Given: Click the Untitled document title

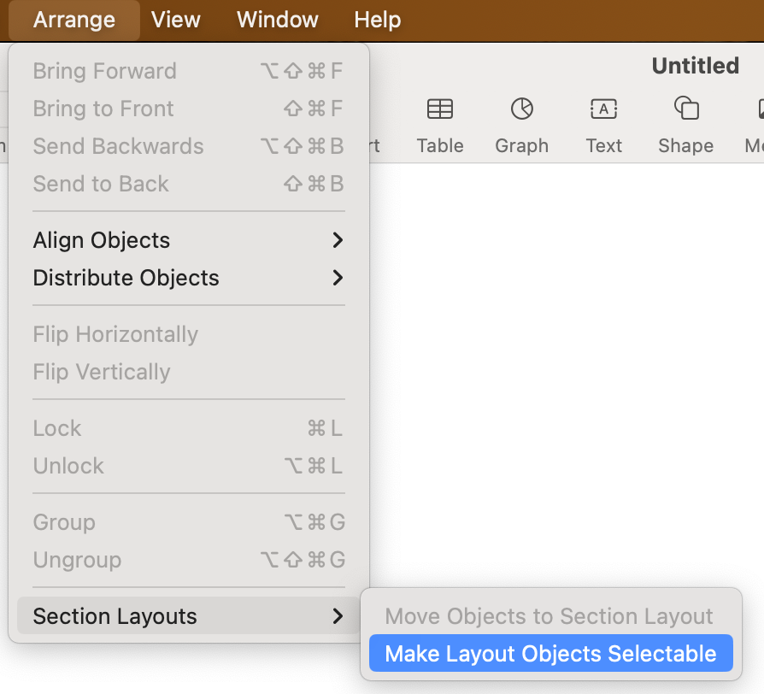Looking at the screenshot, I should point(695,66).
